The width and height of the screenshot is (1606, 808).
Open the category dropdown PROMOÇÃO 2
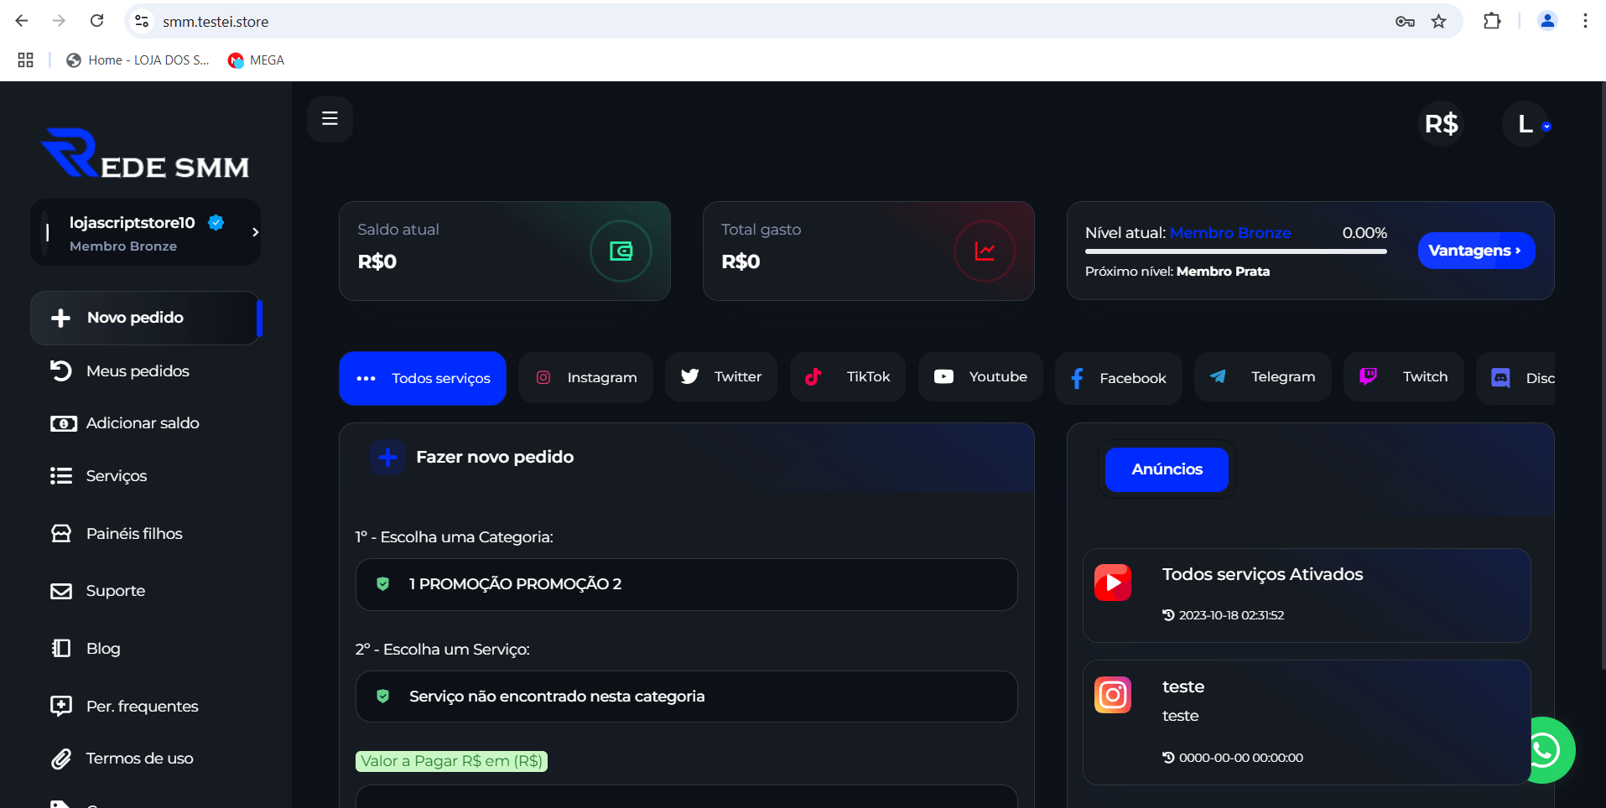pyautogui.click(x=686, y=584)
